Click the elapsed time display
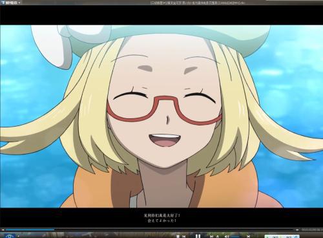The image size is (323, 238). 312,230
